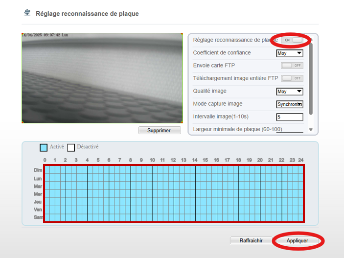Click the Intervalle image input field
The height and width of the screenshot is (258, 344).
click(290, 117)
